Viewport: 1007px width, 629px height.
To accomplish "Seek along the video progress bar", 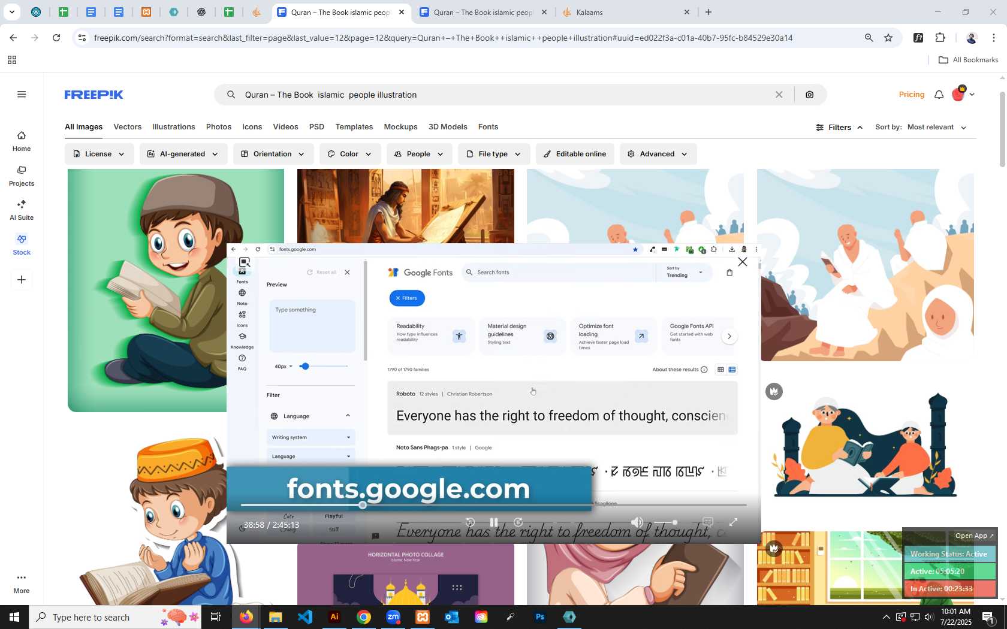I will 493,505.
